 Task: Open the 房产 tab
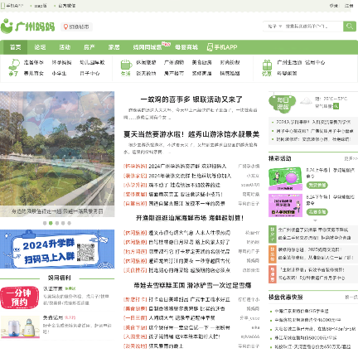pos(89,47)
